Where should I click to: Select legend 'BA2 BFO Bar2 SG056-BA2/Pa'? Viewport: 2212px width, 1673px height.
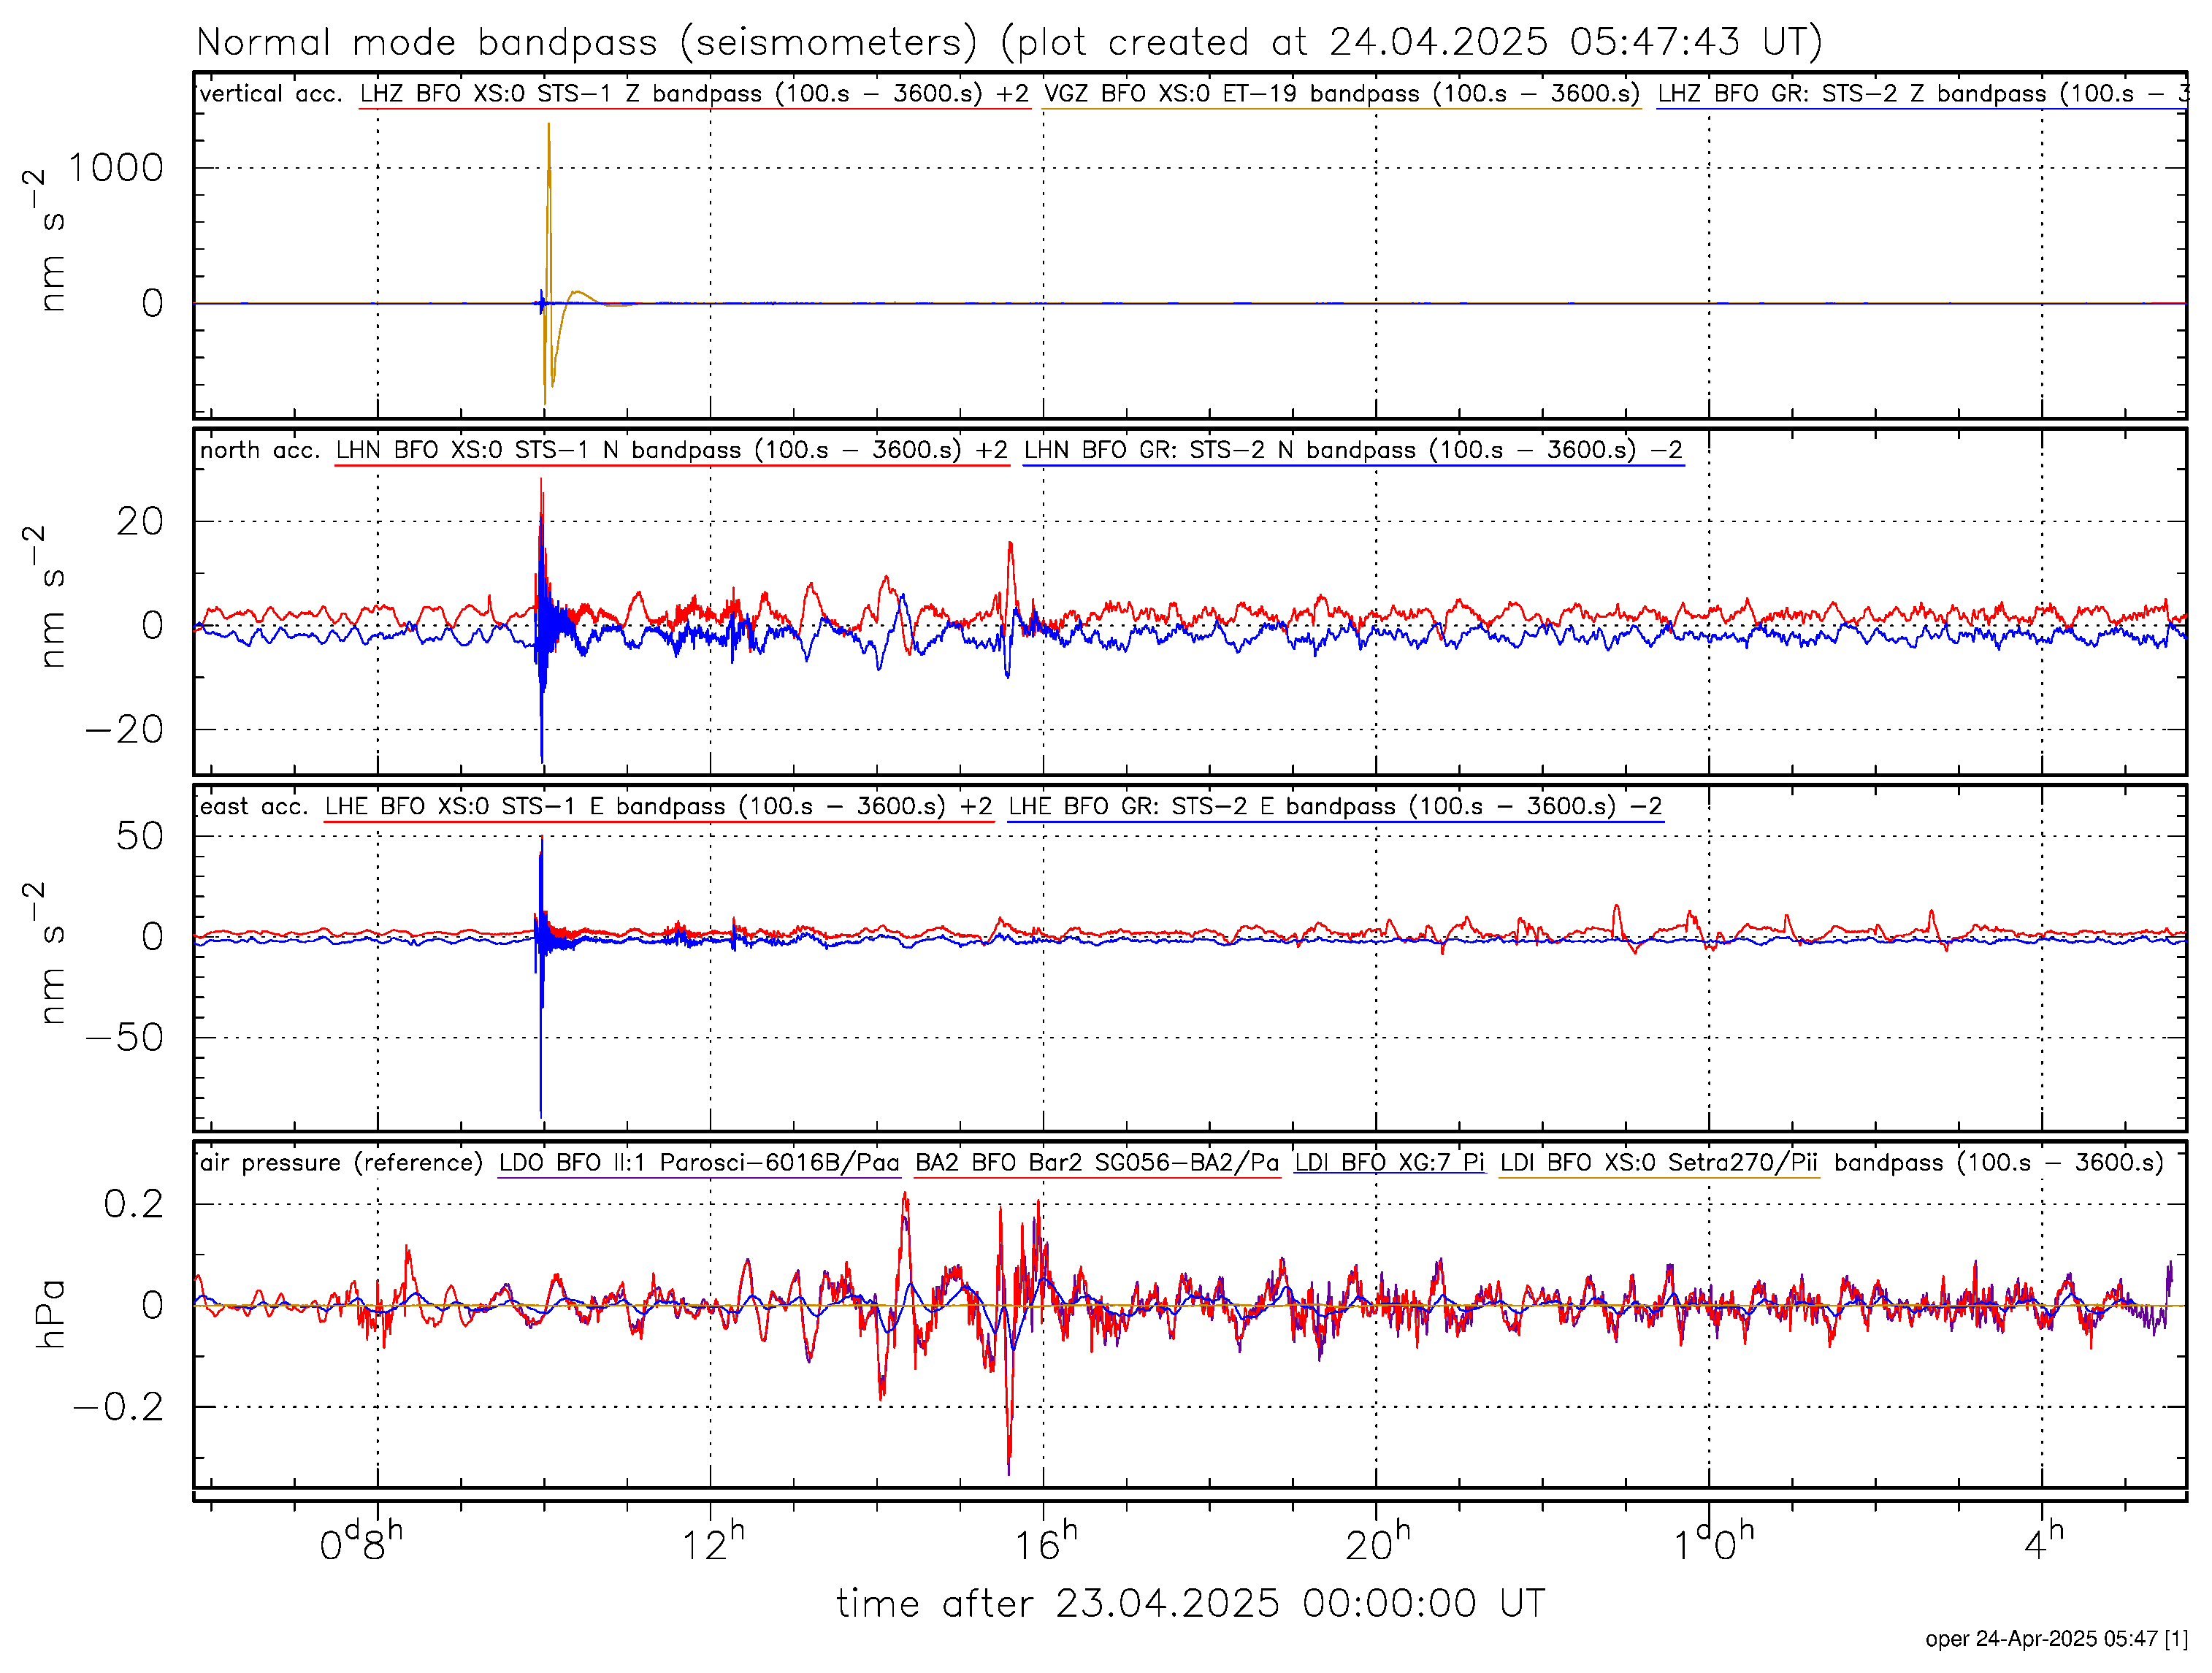point(1098,1163)
